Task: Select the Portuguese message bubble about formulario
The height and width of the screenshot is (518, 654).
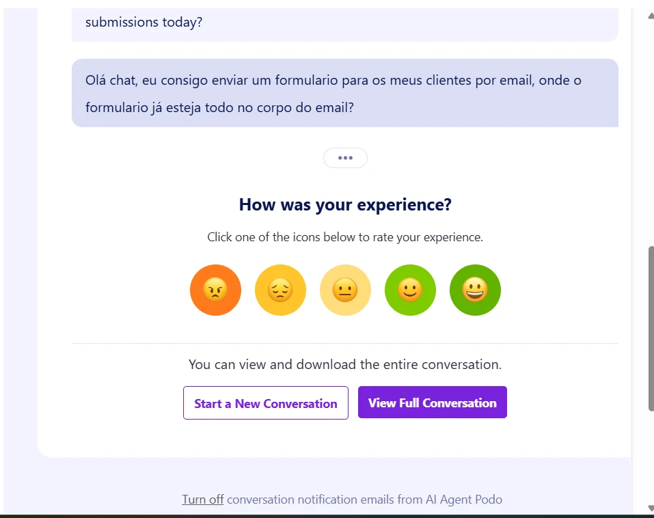Action: coord(345,93)
